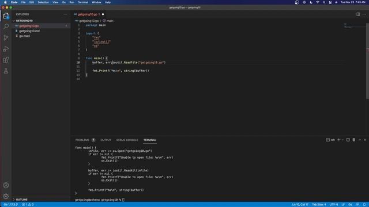Split the terminal panel
Image resolution: width=369 pixels, height=207 pixels.
coord(348,140)
